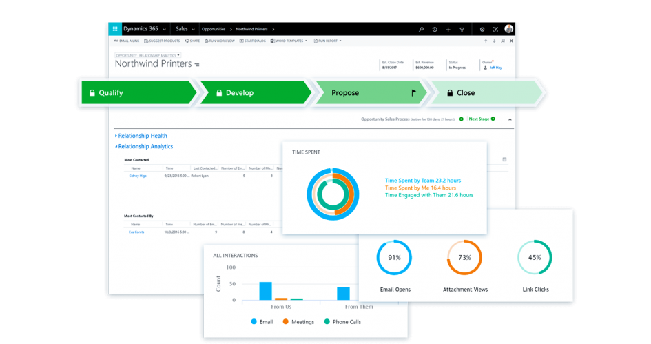Toggle Meetings legend in All Interactions
651x344 pixels.
pyautogui.click(x=298, y=322)
